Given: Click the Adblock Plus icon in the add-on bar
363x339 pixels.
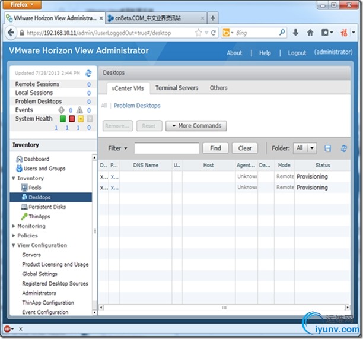Looking at the screenshot, I should (7, 329).
